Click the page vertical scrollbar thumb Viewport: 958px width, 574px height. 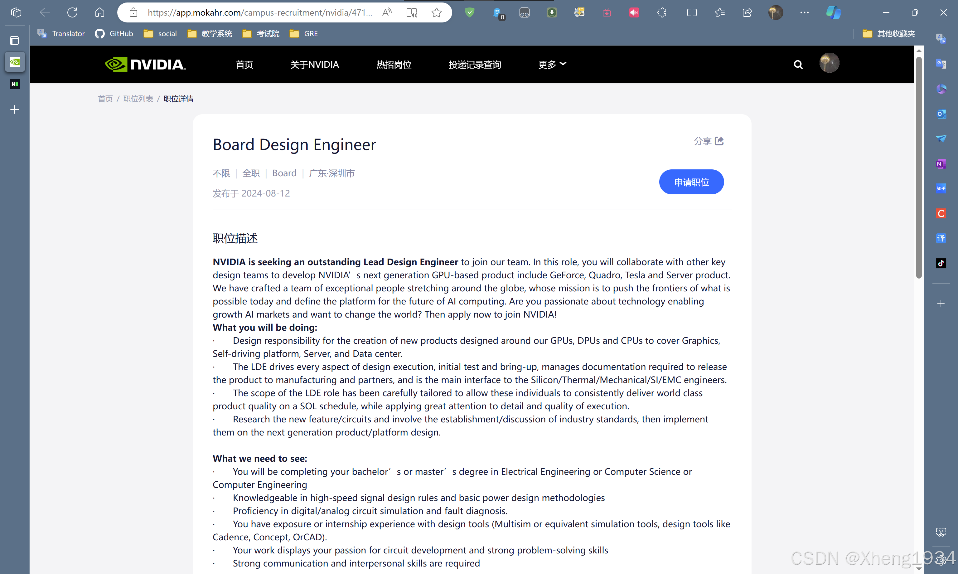(x=919, y=166)
